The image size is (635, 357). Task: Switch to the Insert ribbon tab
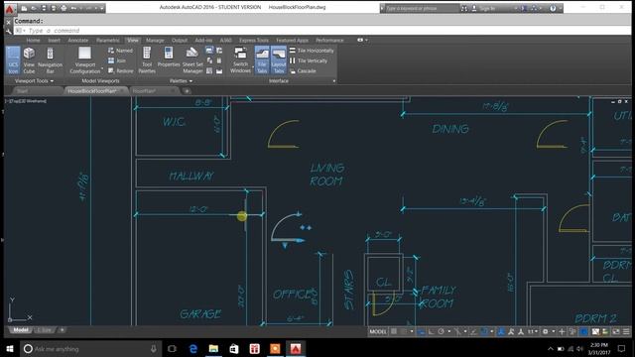point(54,40)
